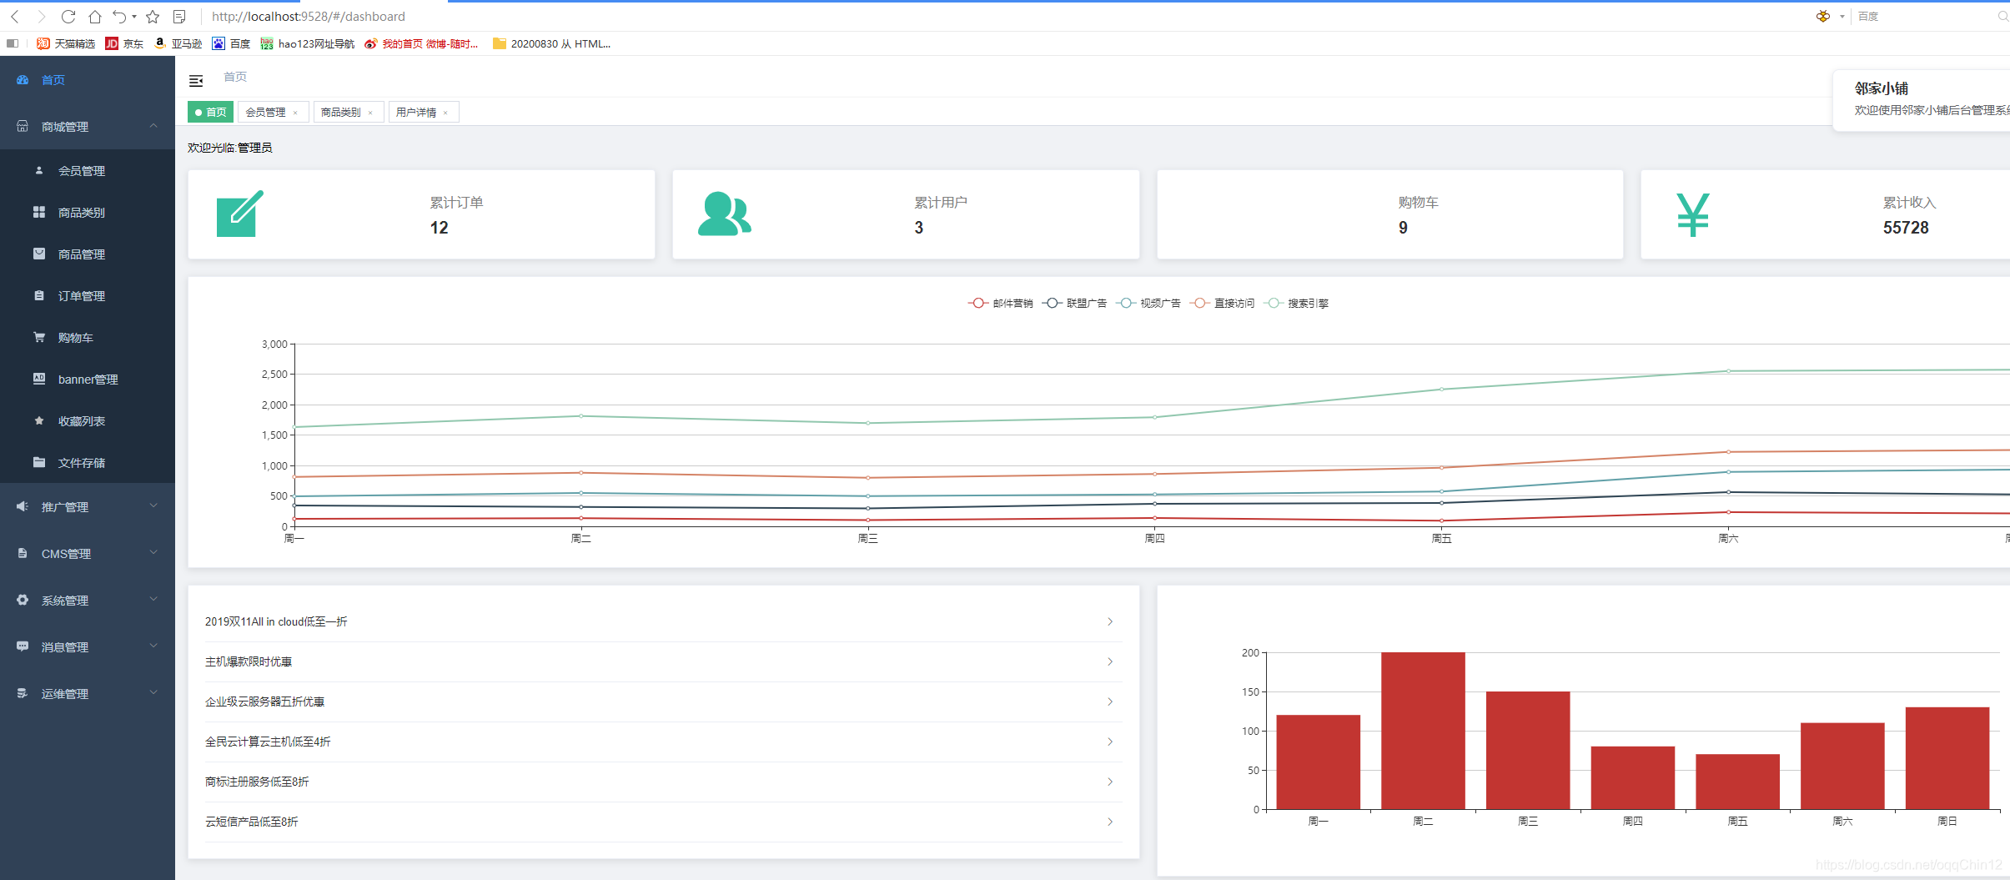Image resolution: width=2010 pixels, height=880 pixels.
Task: Click the document icon beside CMS管理
Action: (23, 553)
